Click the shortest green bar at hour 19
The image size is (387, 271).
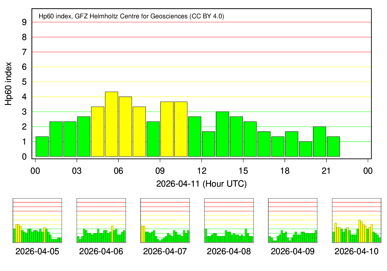click(305, 149)
